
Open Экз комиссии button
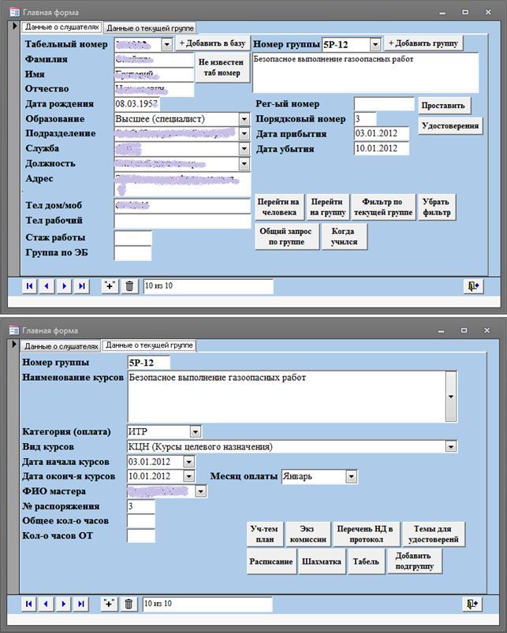point(308,534)
